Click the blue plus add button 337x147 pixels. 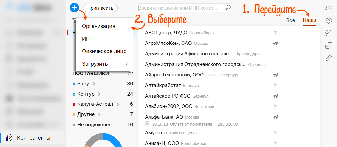point(74,8)
